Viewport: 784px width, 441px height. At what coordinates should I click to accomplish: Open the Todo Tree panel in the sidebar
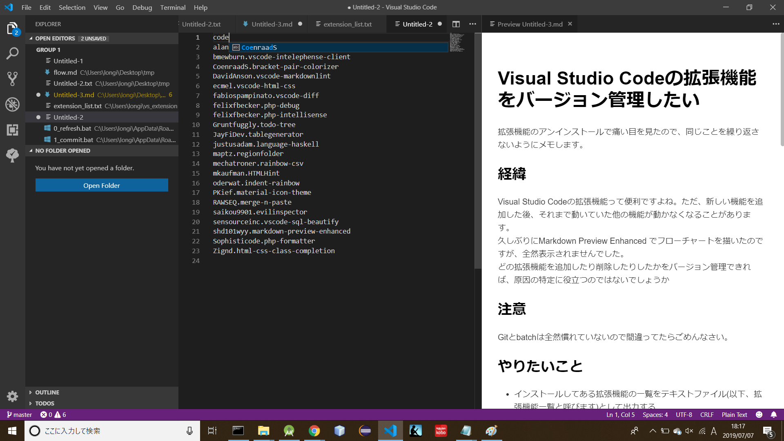(12, 155)
